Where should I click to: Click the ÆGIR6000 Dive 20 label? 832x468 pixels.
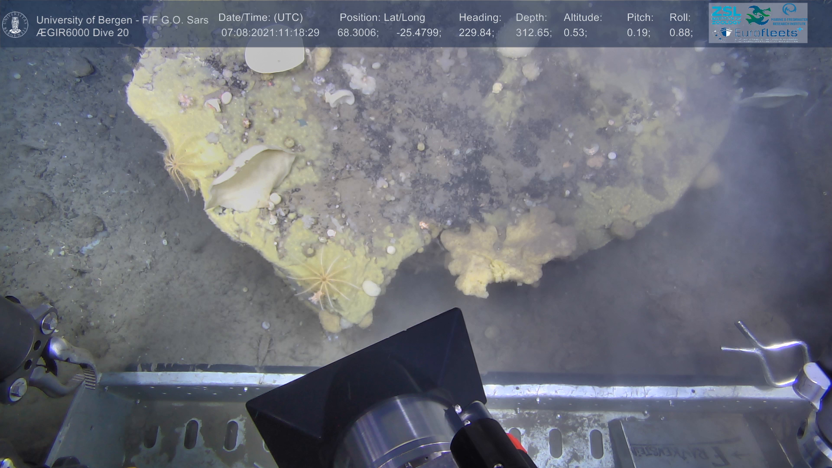coord(82,33)
